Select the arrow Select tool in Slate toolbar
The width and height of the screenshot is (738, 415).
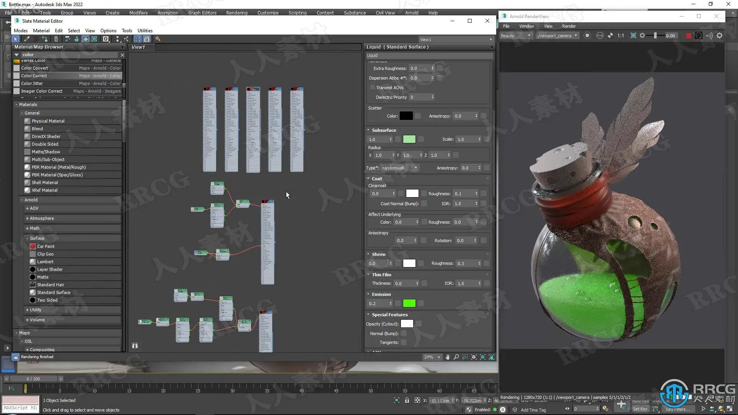click(x=15, y=39)
